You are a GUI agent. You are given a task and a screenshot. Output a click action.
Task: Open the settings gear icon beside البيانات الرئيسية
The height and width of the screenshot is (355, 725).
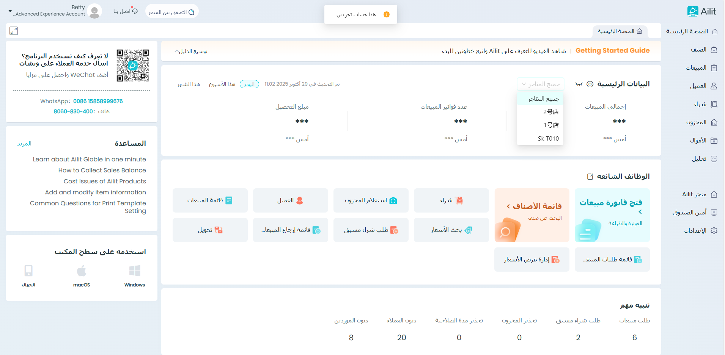pyautogui.click(x=590, y=84)
